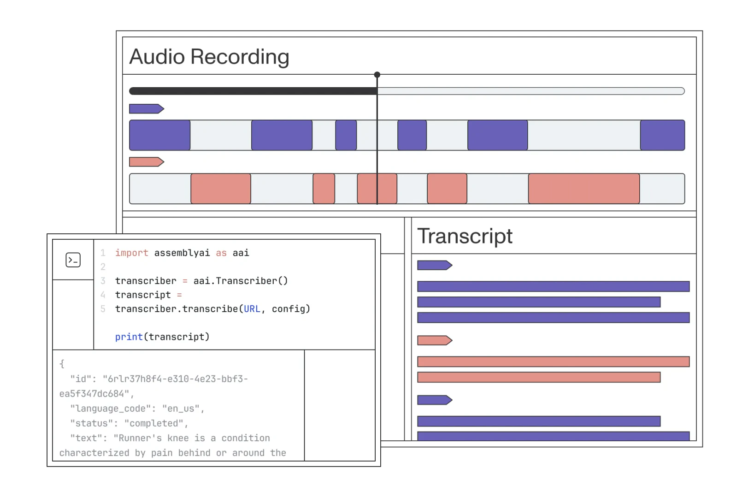731x498 pixels.
Task: Click the purple speaker tag in Audio Recording
Action: coord(146,109)
